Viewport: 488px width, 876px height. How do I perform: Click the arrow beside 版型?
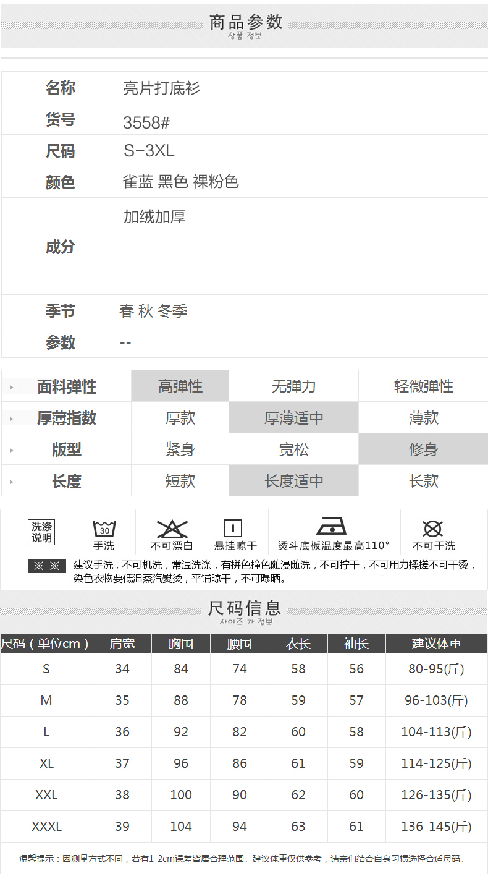[x=11, y=451]
